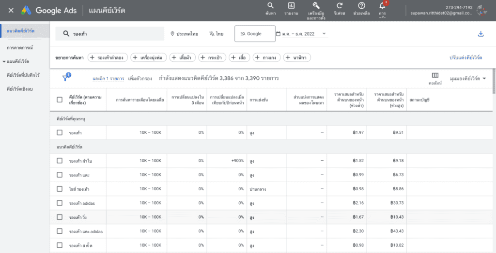Sort by การเปลี่ยนแปลงใน 3 เดือน column

[187, 99]
